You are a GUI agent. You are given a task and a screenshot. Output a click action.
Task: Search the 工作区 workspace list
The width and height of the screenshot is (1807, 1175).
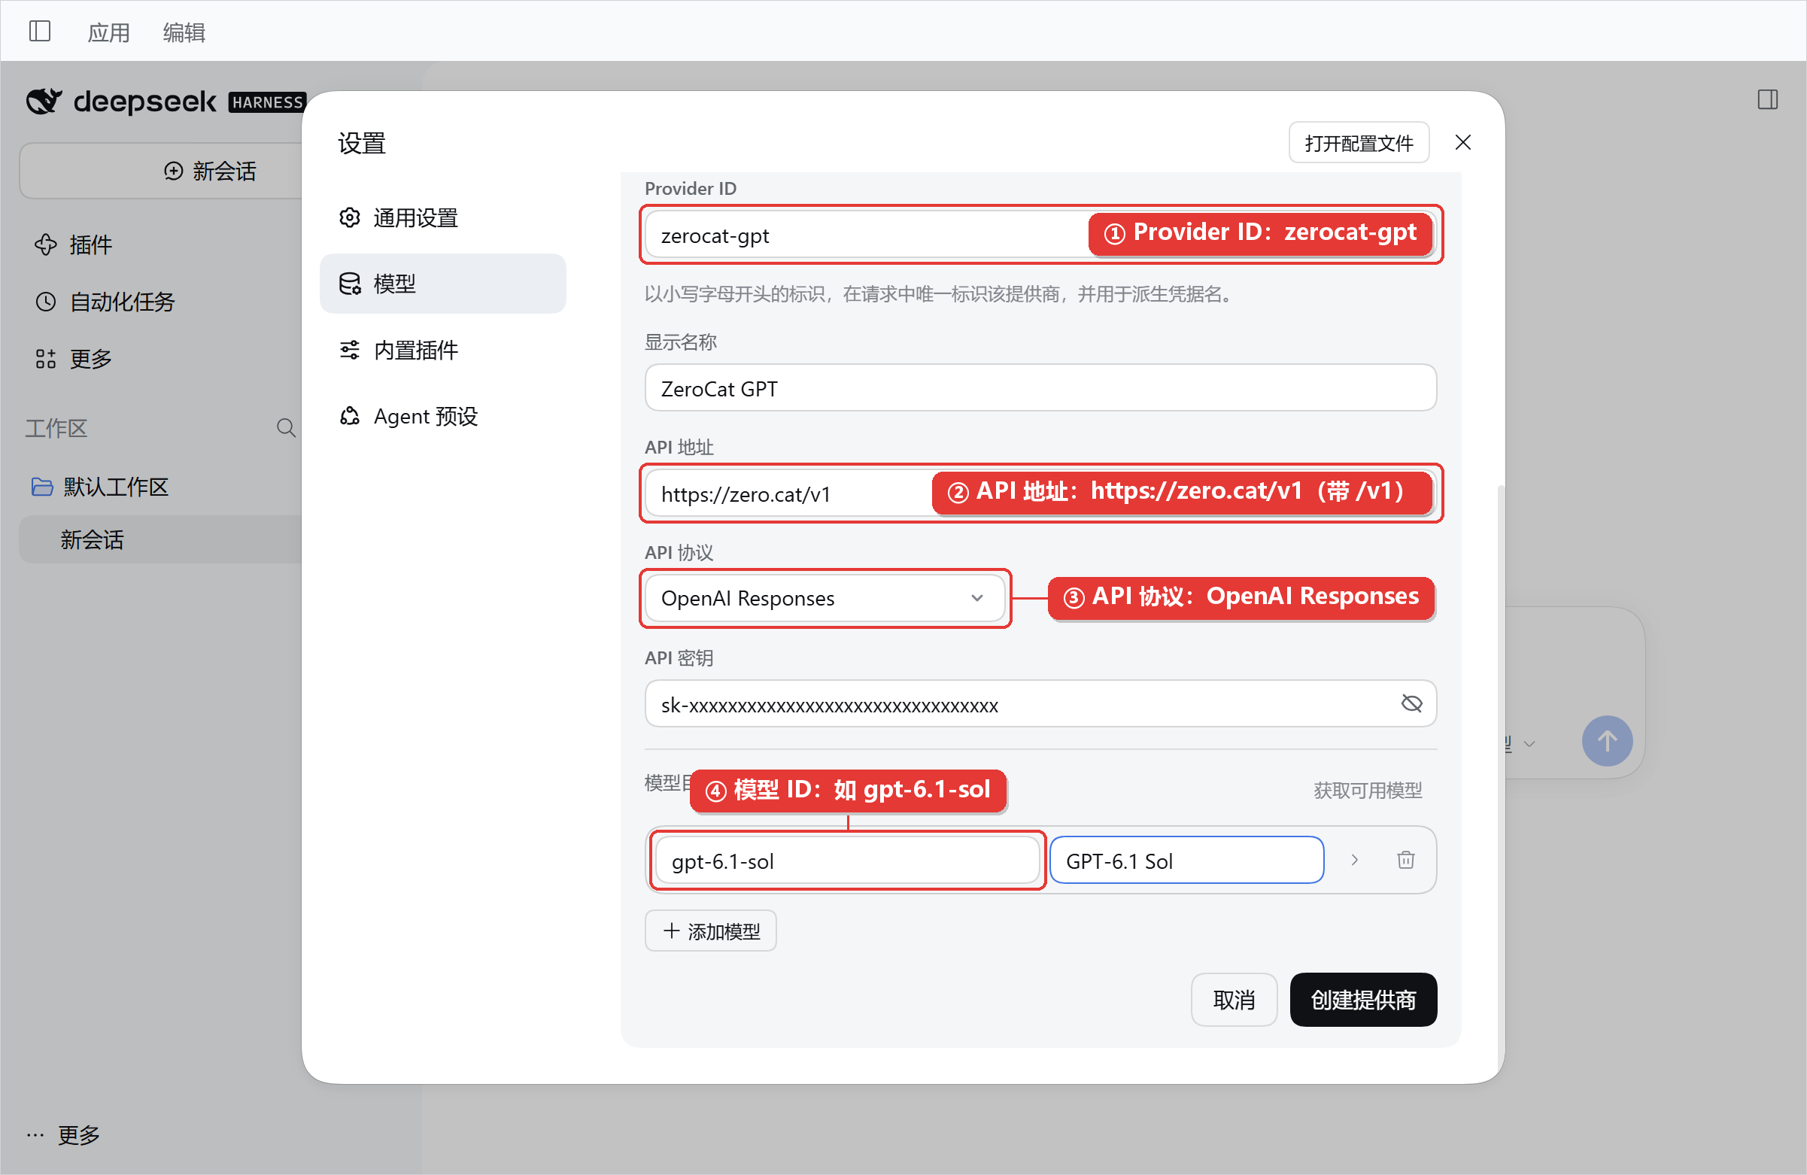(x=285, y=428)
